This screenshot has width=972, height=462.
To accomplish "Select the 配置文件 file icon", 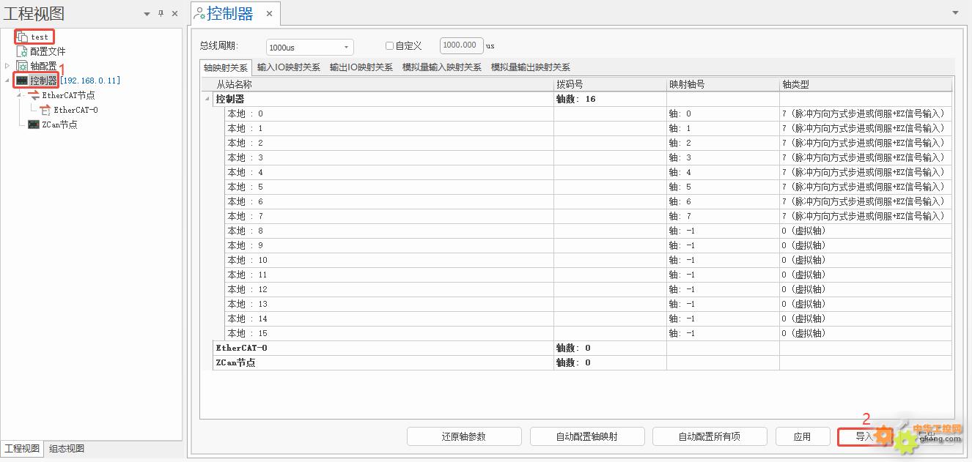I will [22, 51].
